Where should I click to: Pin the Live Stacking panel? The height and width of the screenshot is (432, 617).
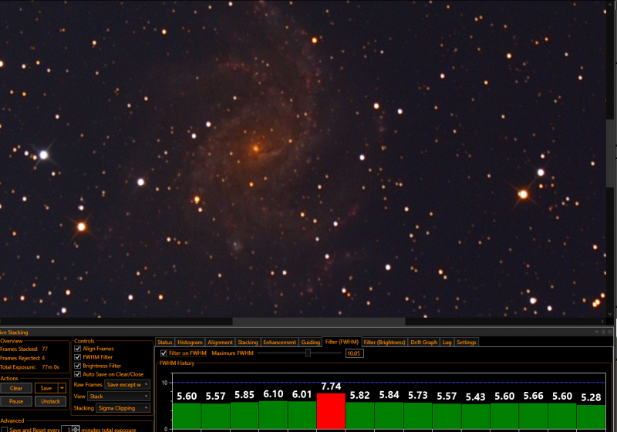tap(603, 332)
